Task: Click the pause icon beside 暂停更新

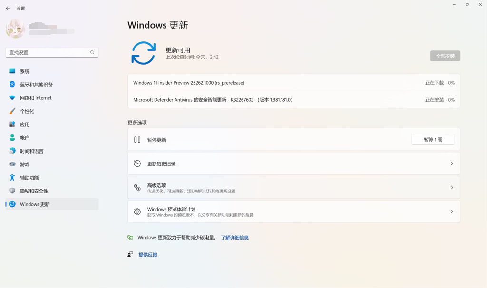Action: pyautogui.click(x=137, y=140)
